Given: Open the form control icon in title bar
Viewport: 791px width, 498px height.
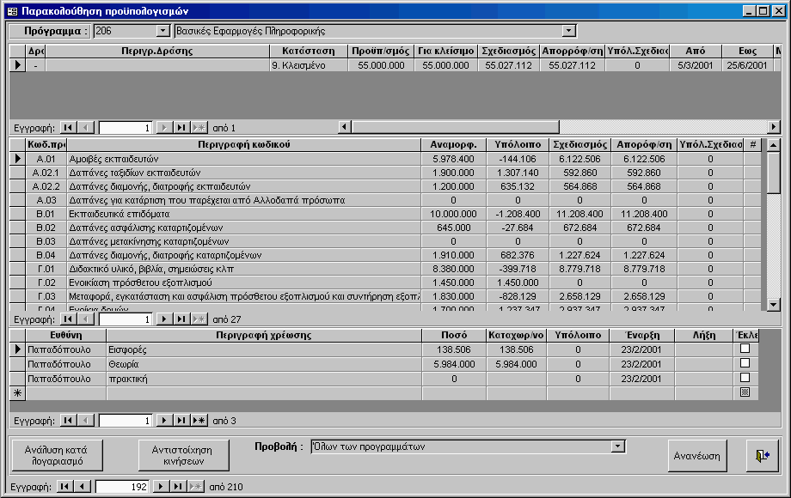Looking at the screenshot, I should (11, 11).
